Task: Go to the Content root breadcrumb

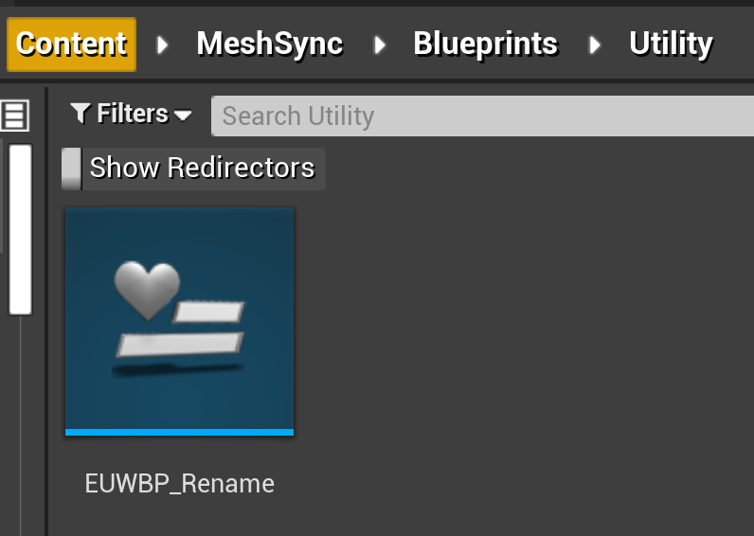Action: [71, 45]
